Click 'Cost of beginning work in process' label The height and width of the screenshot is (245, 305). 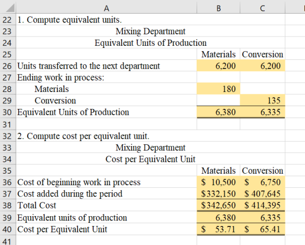(x=79, y=182)
